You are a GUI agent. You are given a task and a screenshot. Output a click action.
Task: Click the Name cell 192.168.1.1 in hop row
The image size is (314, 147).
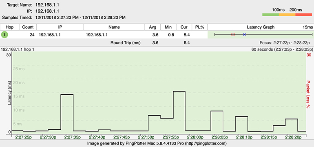(97, 35)
